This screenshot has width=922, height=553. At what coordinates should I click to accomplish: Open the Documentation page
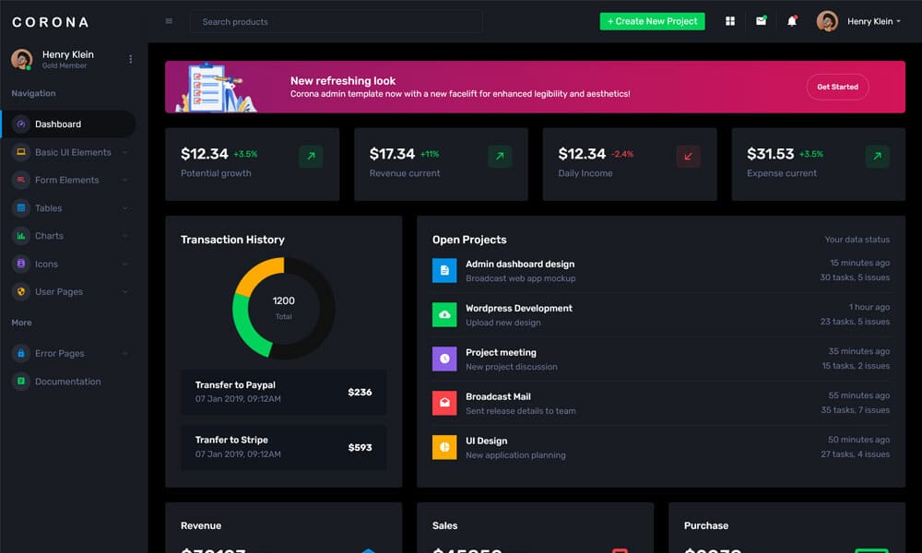coord(69,381)
